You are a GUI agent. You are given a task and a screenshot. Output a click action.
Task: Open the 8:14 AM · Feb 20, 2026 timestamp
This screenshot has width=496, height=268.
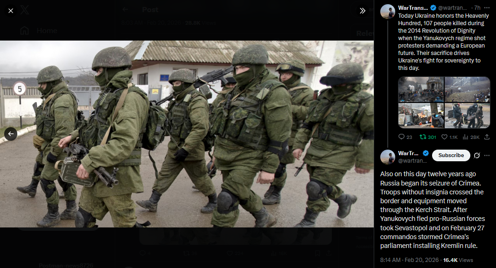(x=409, y=260)
